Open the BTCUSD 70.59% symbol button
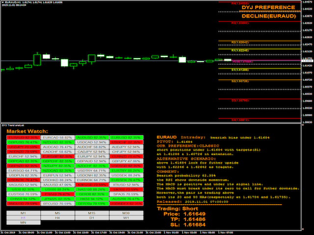 click(57, 203)
